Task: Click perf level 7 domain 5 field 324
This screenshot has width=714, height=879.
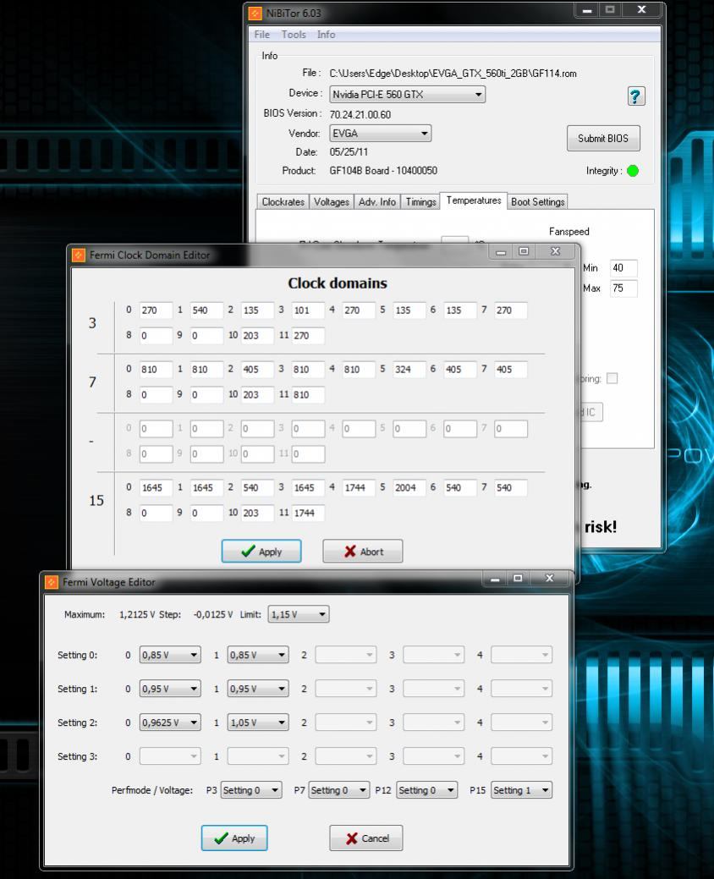Action: (x=409, y=370)
